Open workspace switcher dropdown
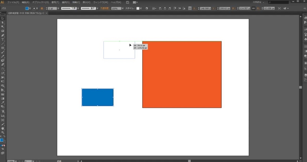Screen dimensions: 307x162 coord(258,2)
